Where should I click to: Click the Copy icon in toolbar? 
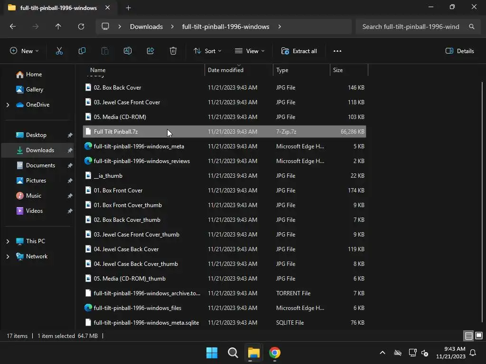tap(82, 51)
